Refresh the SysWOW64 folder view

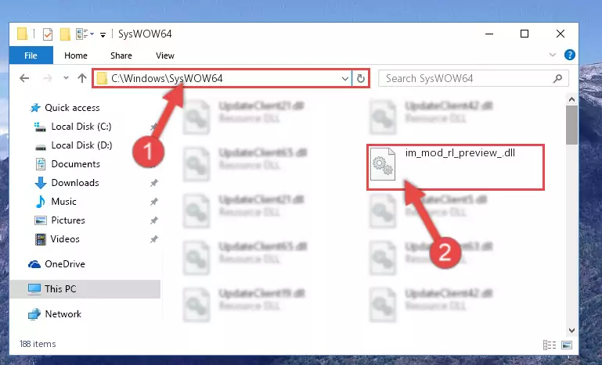pyautogui.click(x=361, y=79)
